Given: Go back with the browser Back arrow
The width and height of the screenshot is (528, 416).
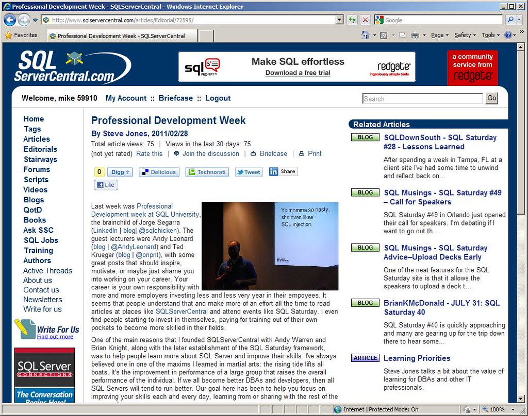Looking at the screenshot, I should click(10, 20).
